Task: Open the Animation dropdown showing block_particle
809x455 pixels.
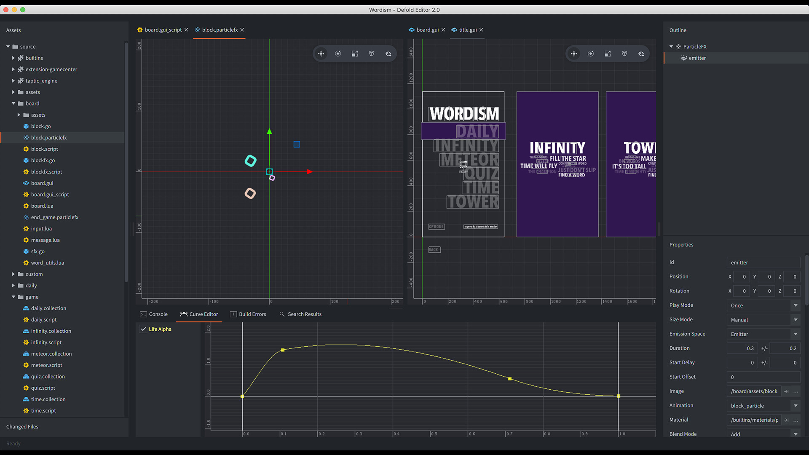Action: (x=763, y=405)
